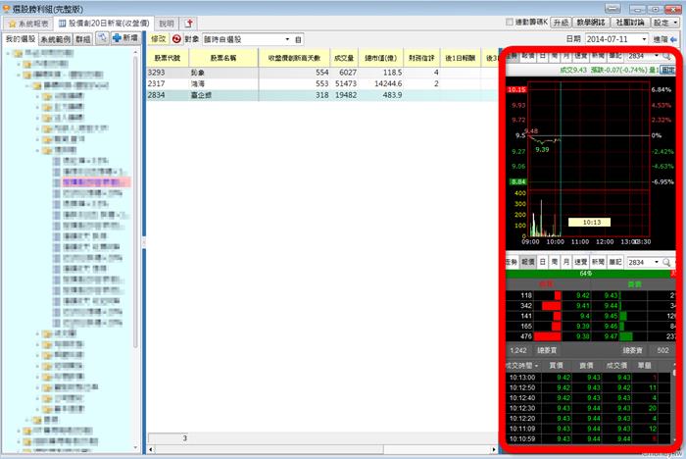
Task: Switch to the 系統範例 tab
Action: click(55, 38)
